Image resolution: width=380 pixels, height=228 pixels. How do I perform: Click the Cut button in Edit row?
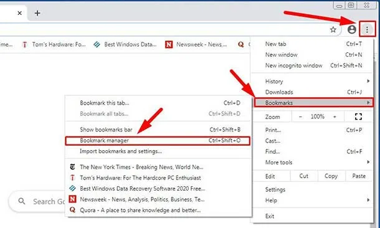(304, 176)
